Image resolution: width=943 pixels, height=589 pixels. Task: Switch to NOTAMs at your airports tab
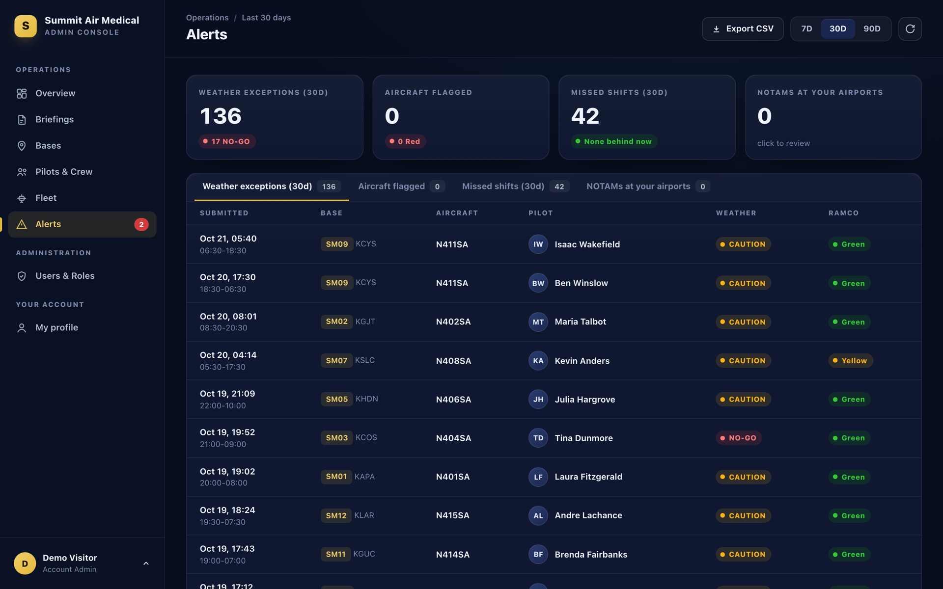coord(648,187)
